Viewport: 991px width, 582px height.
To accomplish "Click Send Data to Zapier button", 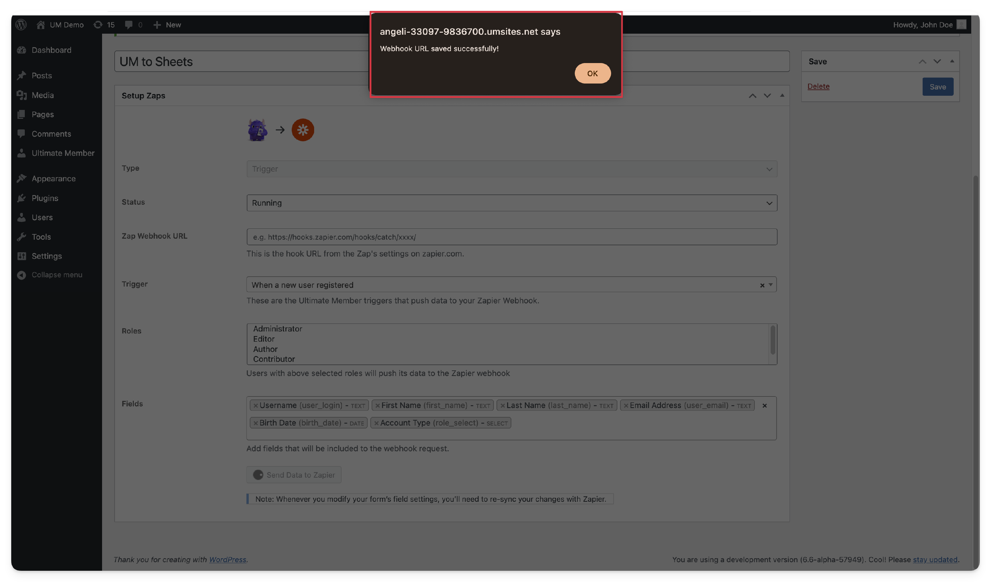I will pyautogui.click(x=294, y=475).
